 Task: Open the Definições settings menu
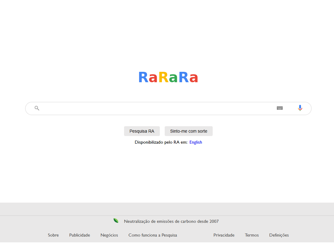pyautogui.click(x=279, y=235)
